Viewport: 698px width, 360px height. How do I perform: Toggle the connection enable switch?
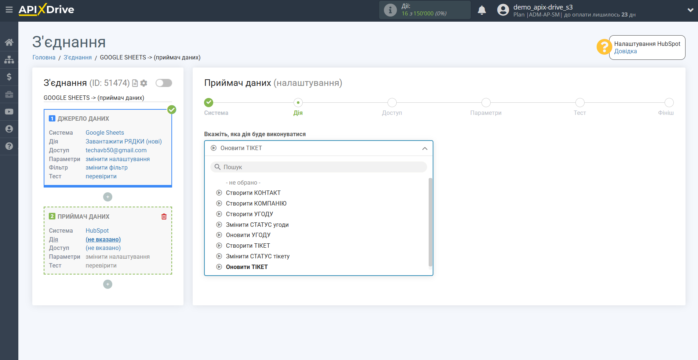click(164, 83)
